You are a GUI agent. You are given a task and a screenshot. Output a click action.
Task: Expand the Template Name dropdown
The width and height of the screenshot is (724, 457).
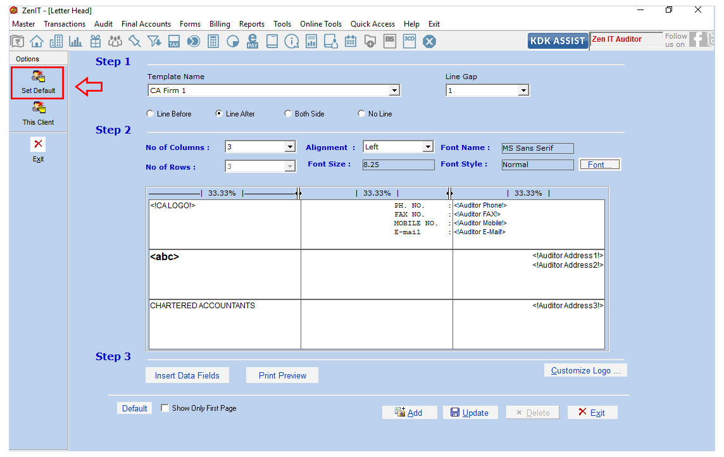[395, 91]
